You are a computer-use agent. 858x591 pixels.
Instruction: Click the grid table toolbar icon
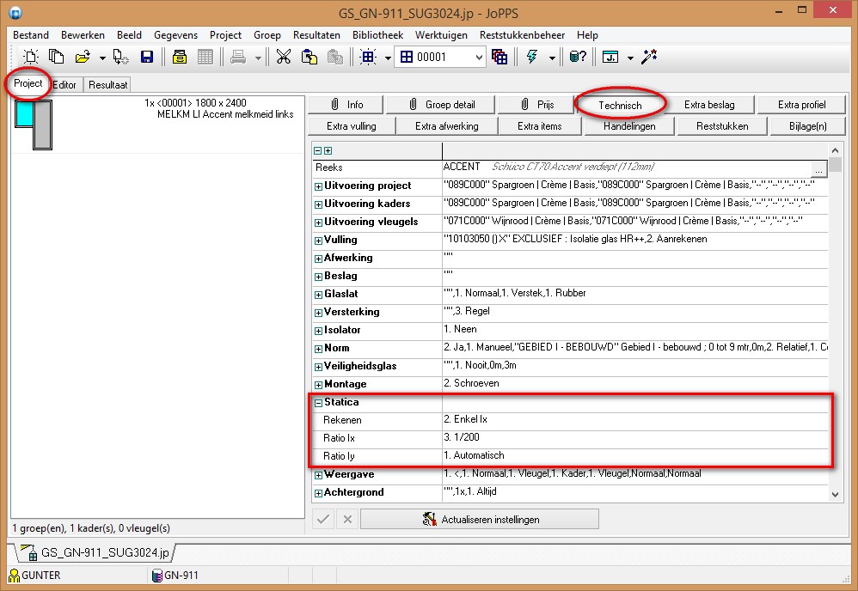(205, 57)
